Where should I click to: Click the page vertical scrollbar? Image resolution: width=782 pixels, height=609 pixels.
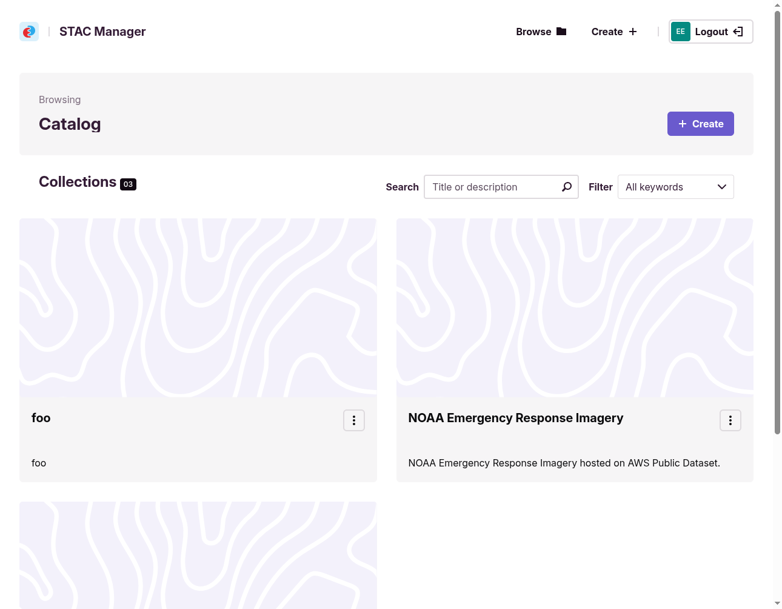[x=778, y=222]
